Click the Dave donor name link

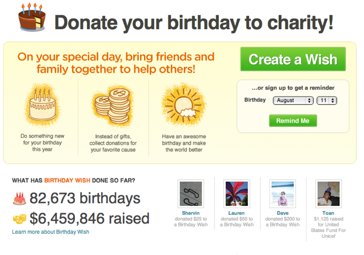point(283,214)
